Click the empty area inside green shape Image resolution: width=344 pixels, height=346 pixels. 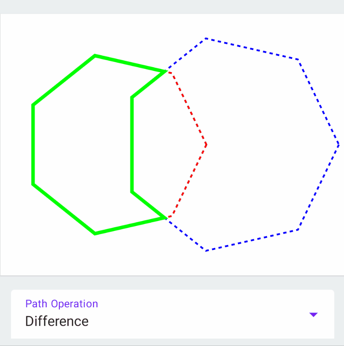(82, 144)
